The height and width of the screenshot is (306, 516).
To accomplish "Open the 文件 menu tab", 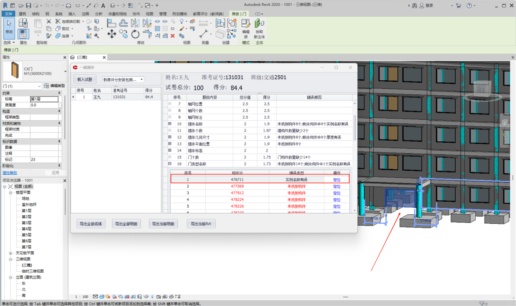I will (9, 14).
